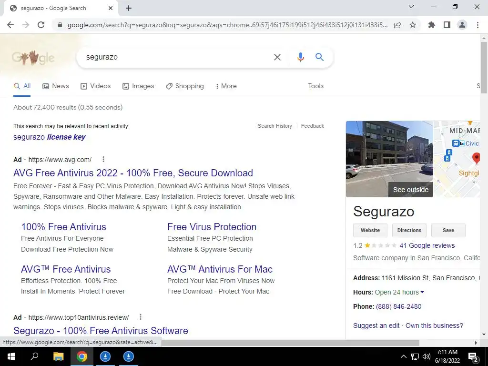Screen dimensions: 488x366
Task: Open search Tools options
Action: coord(315,86)
